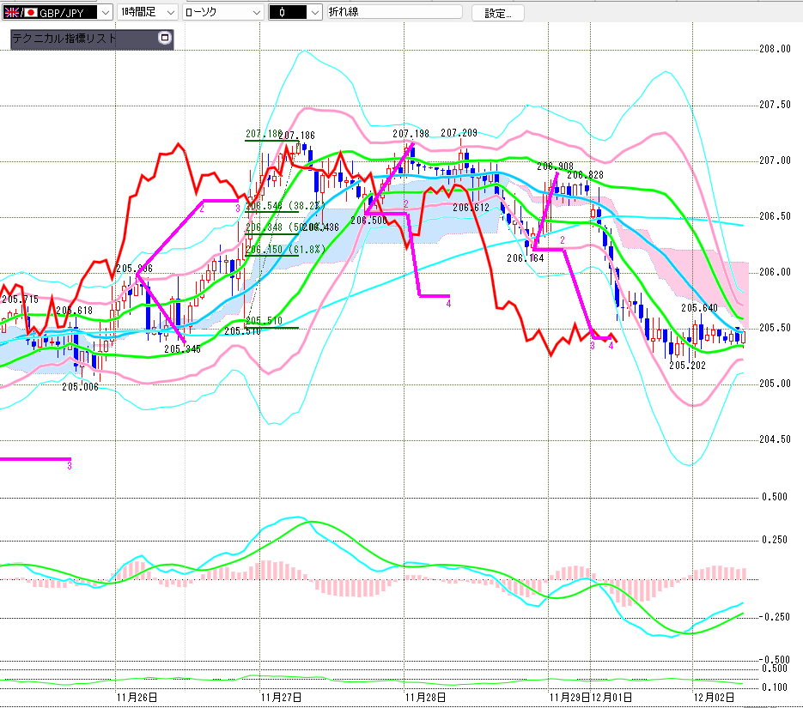This screenshot has width=803, height=708.
Task: Select the 206.908 swing high label
Action: [555, 166]
